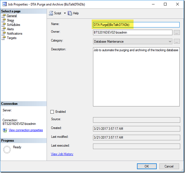Close the Job Properties dialog
The height and width of the screenshot is (173, 185).
(x=177, y=4)
